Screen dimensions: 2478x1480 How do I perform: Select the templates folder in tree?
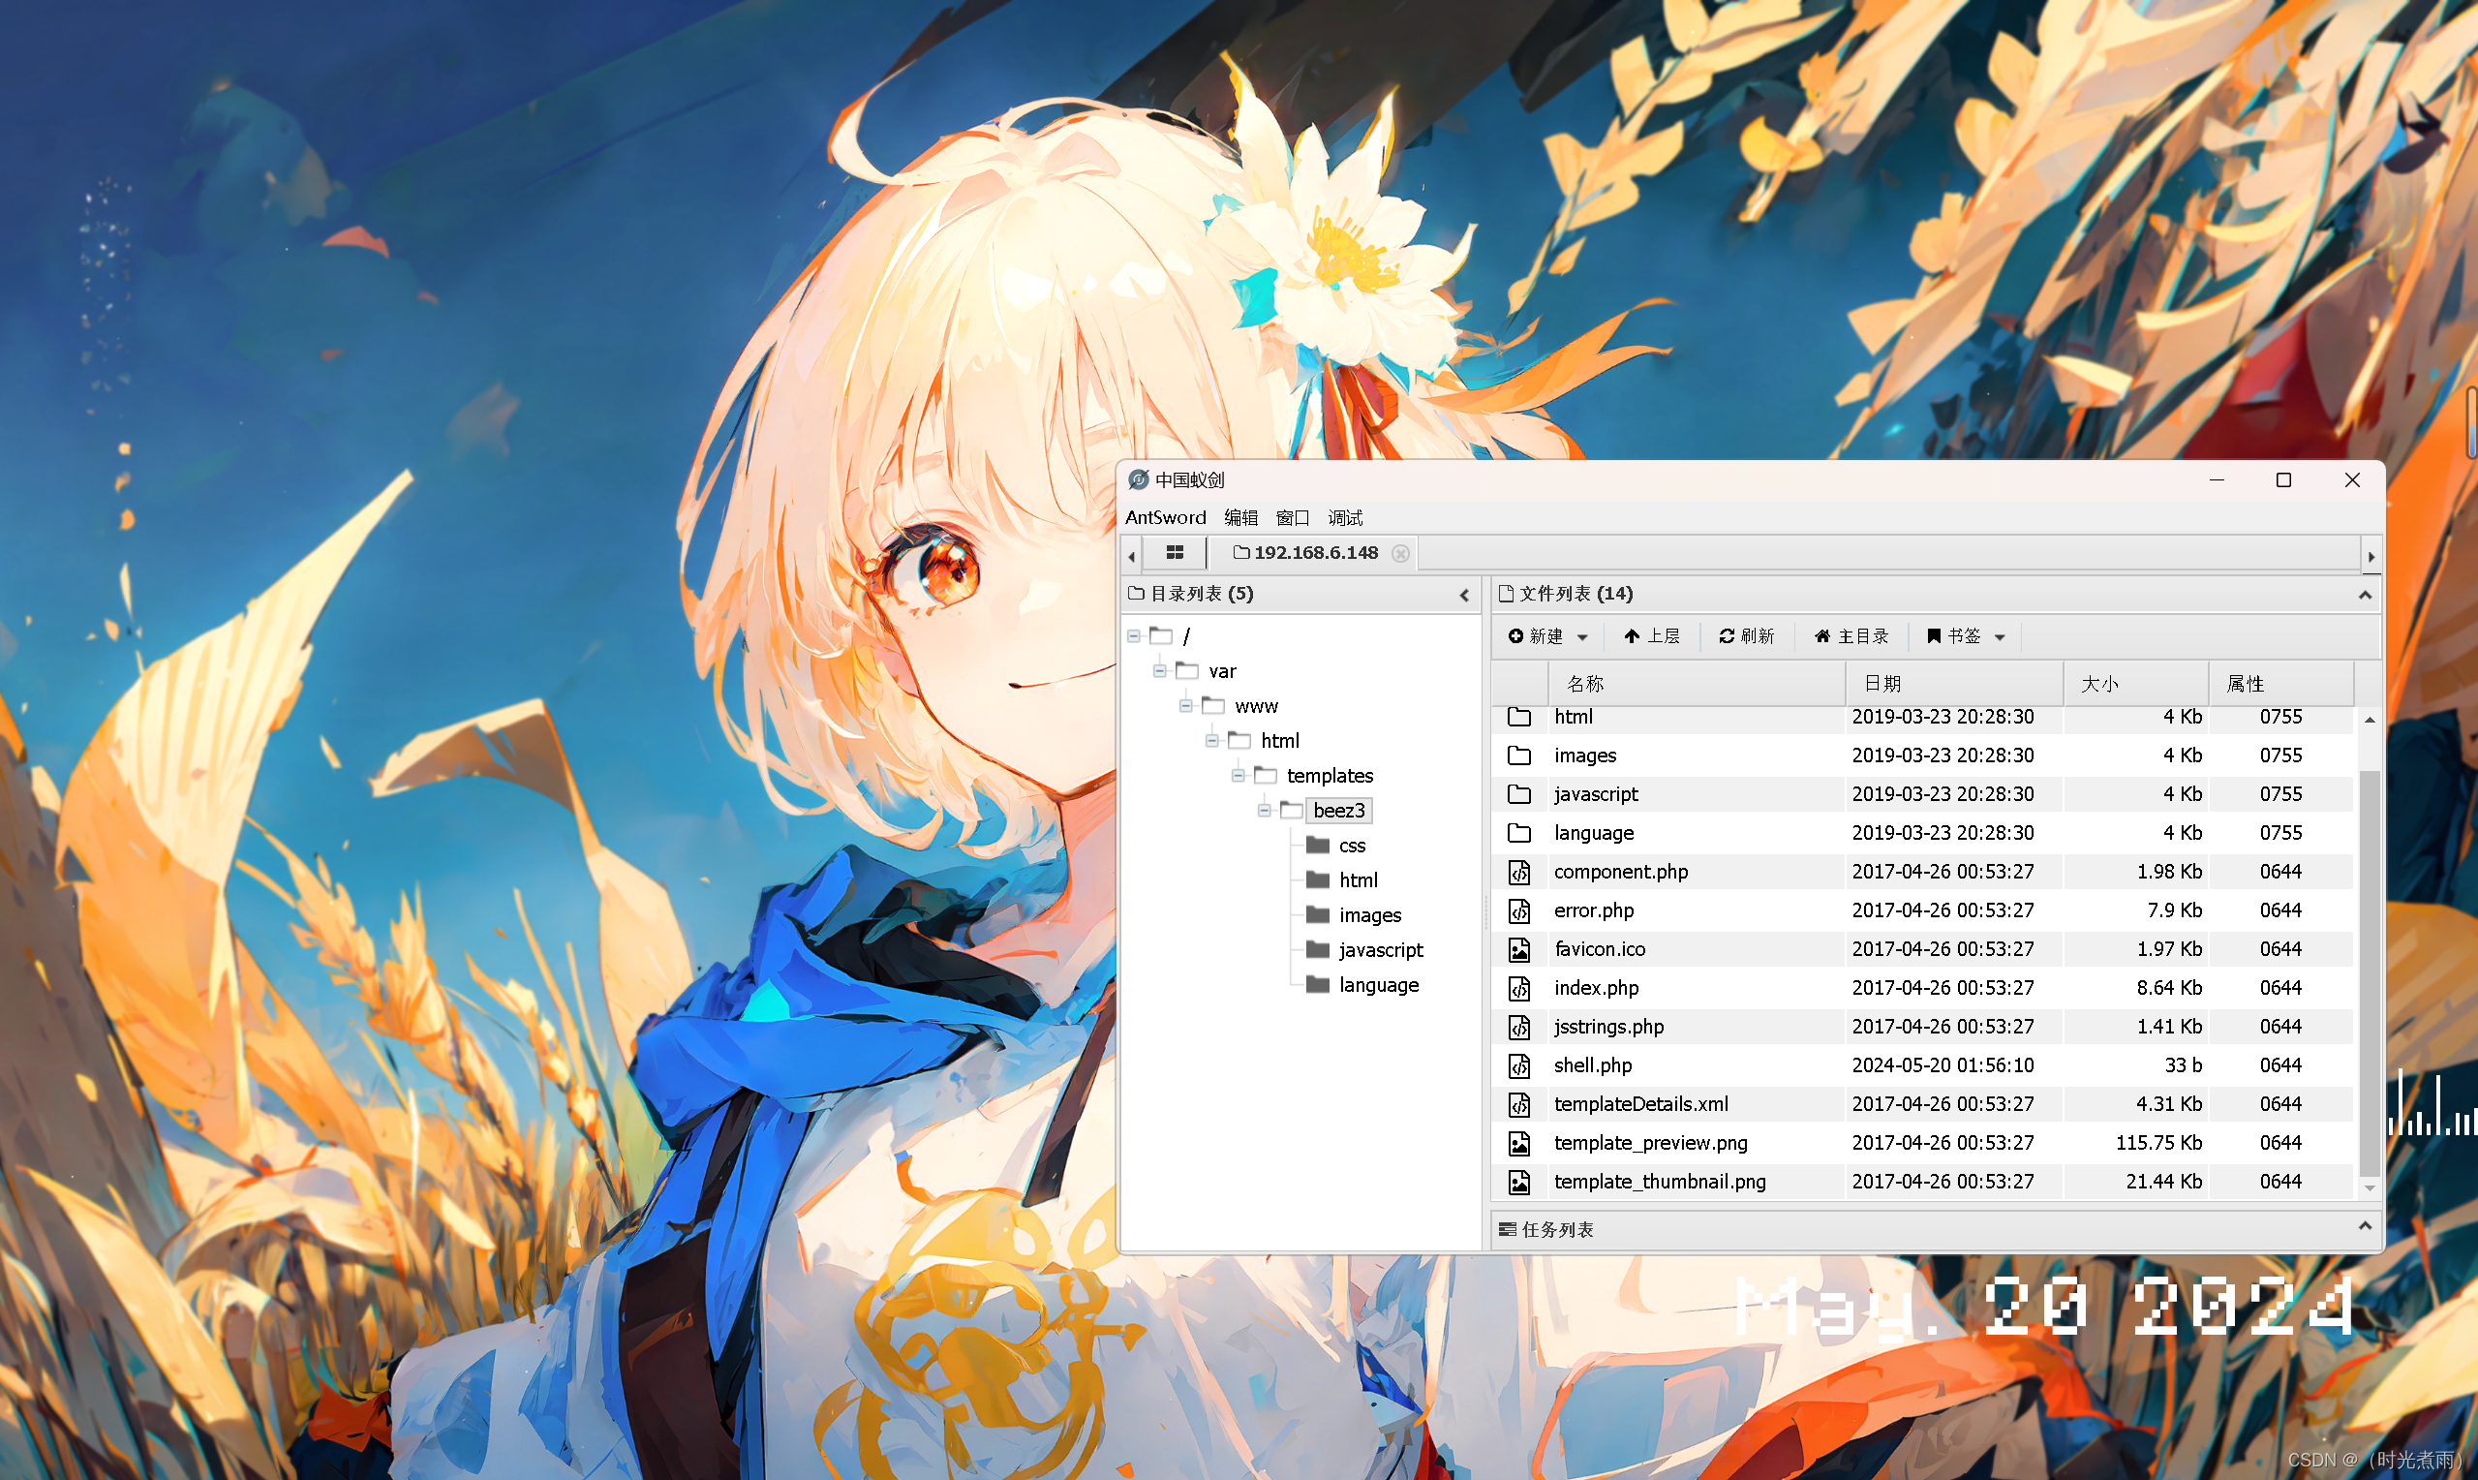(1330, 776)
